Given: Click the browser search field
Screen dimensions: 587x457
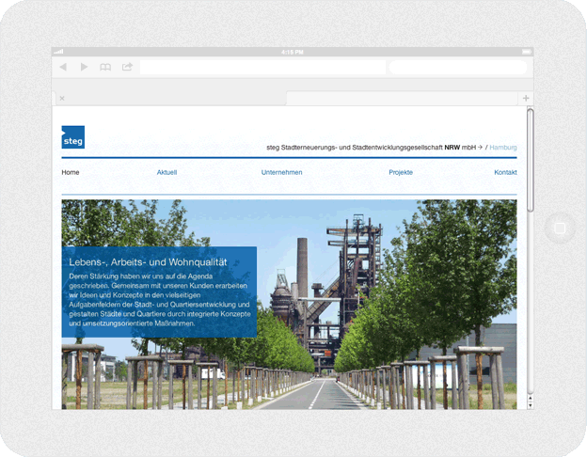Looking at the screenshot, I should [457, 67].
